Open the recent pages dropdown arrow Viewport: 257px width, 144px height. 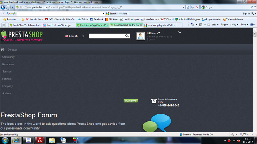click(13, 7)
